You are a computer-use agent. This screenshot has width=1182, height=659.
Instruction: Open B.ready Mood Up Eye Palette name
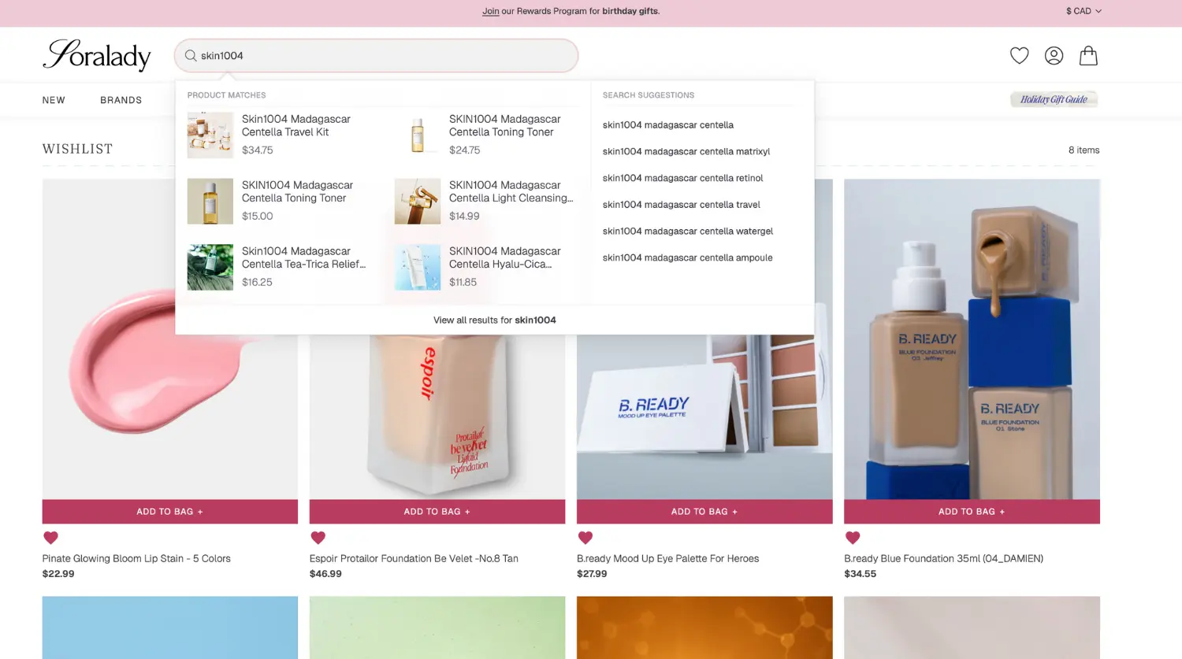[x=667, y=558]
